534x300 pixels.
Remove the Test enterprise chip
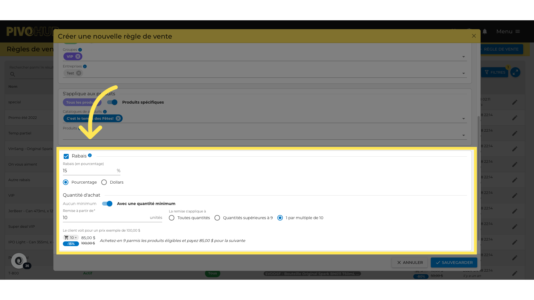[x=79, y=73]
